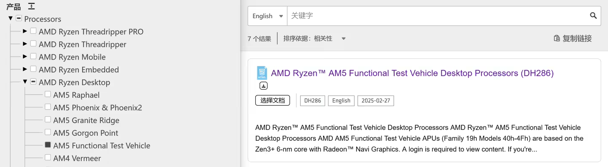
Task: Check the AMD Ryzen Threadripper checkbox
Action: coord(33,44)
